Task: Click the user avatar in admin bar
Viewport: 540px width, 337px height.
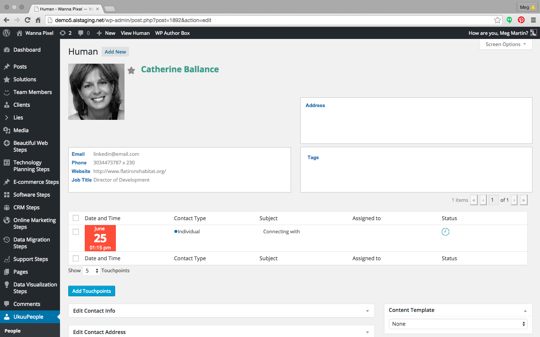Action: tap(534, 33)
